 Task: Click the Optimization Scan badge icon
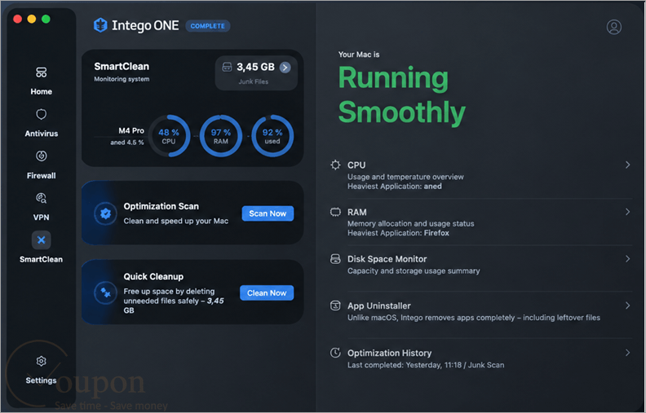tap(105, 213)
